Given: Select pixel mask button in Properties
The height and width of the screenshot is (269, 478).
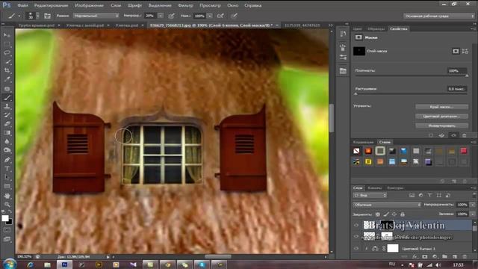Looking at the screenshot, I should 456,52.
